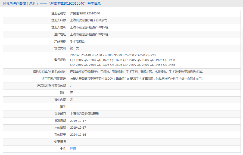Select product name 手术电凝镊

click(x=77, y=41)
